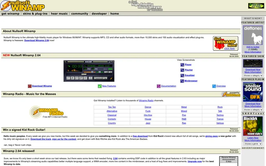
Task: Click the Overview link
Action: (x=221, y=86)
